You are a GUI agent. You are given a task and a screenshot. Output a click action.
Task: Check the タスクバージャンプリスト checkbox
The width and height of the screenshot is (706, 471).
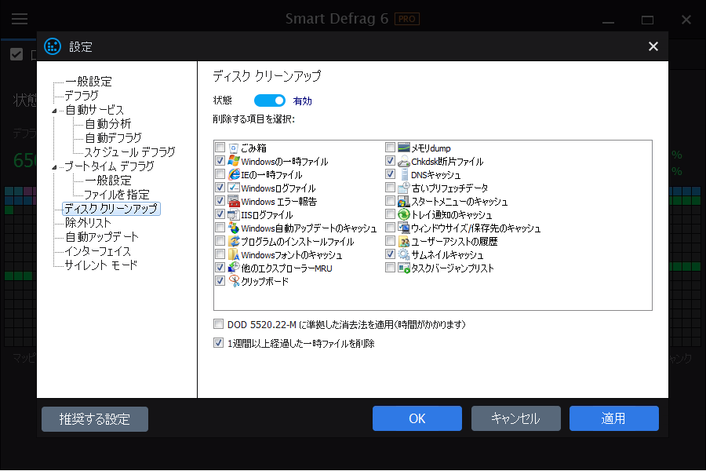click(390, 267)
